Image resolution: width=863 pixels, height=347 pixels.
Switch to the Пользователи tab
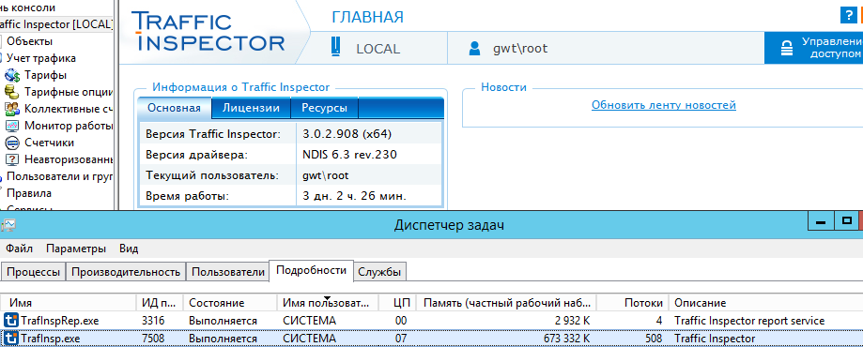228,272
